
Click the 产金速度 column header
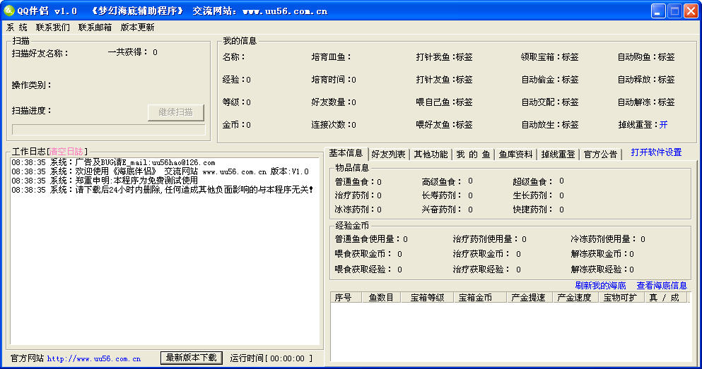coord(575,298)
